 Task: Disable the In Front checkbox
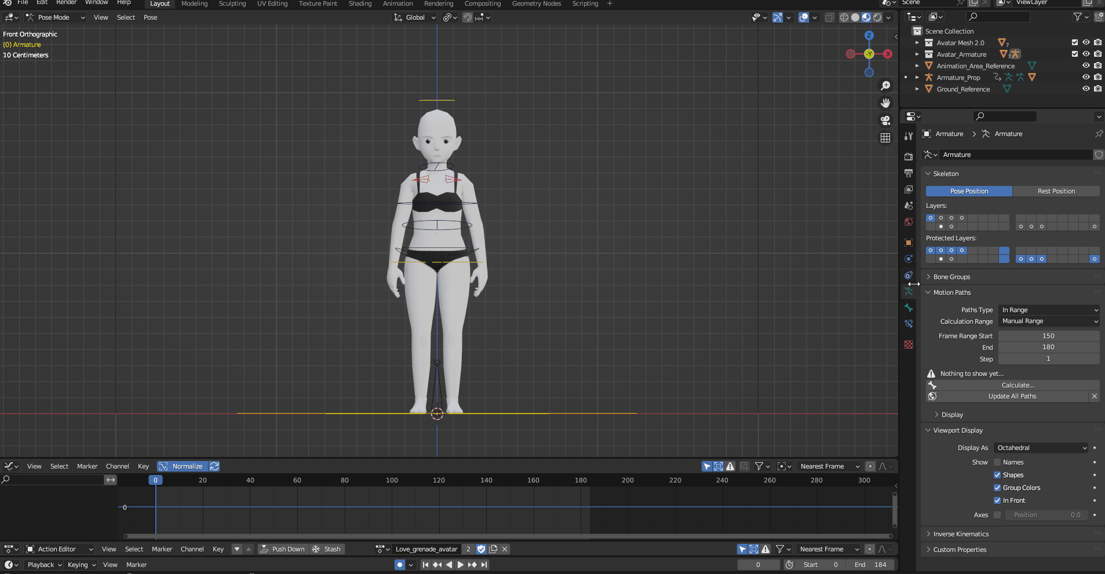click(997, 500)
